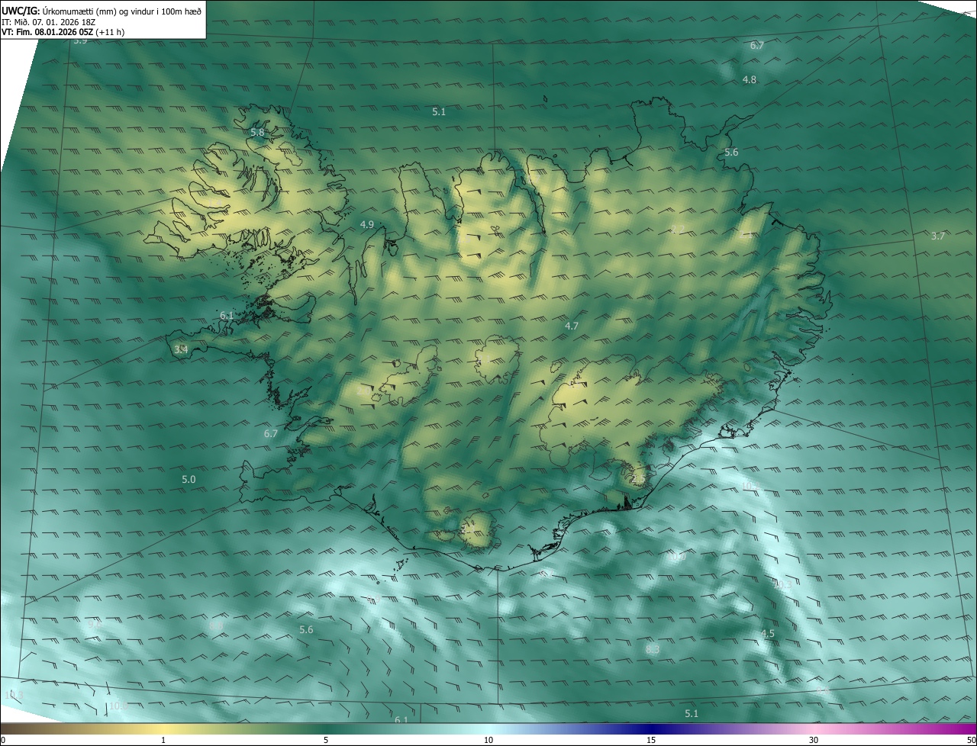Click the 5.8 value label over the Westfjords
This screenshot has height=746, width=977.
point(257,133)
